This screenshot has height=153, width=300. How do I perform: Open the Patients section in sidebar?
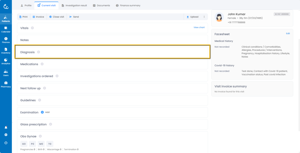pyautogui.click(x=6, y=19)
